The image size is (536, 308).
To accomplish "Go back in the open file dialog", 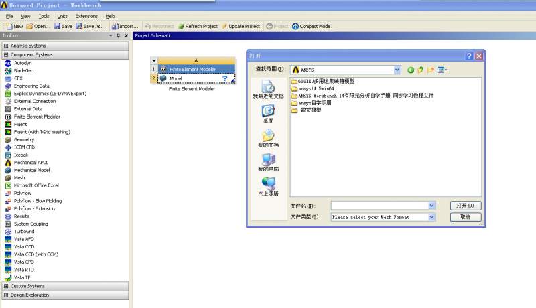I will click(x=411, y=70).
